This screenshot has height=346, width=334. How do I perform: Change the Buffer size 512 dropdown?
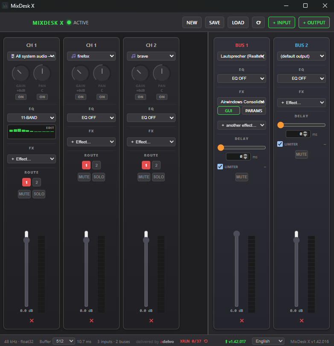click(x=64, y=341)
